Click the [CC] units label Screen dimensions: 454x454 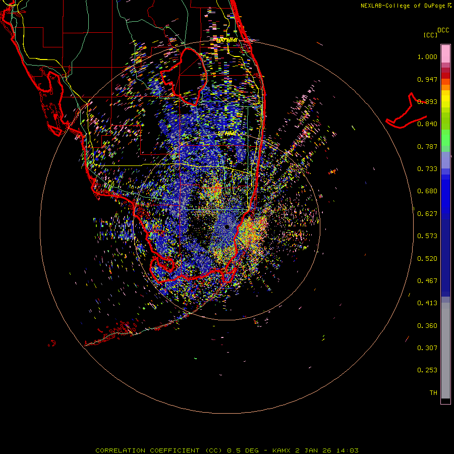430,35
